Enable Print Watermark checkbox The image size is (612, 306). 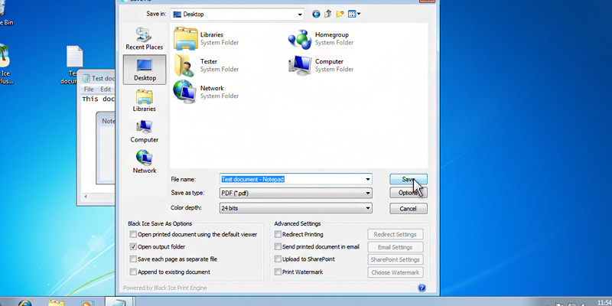(x=278, y=272)
